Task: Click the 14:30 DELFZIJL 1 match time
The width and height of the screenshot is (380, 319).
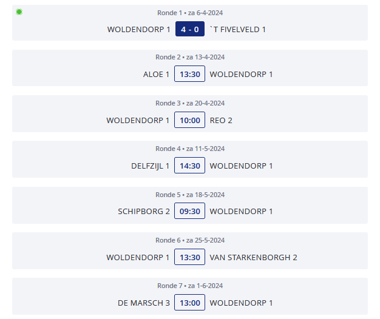Action: coord(189,166)
